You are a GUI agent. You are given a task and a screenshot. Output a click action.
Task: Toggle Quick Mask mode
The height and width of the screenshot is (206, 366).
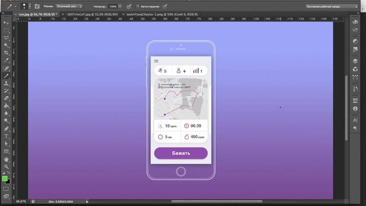point(6,188)
